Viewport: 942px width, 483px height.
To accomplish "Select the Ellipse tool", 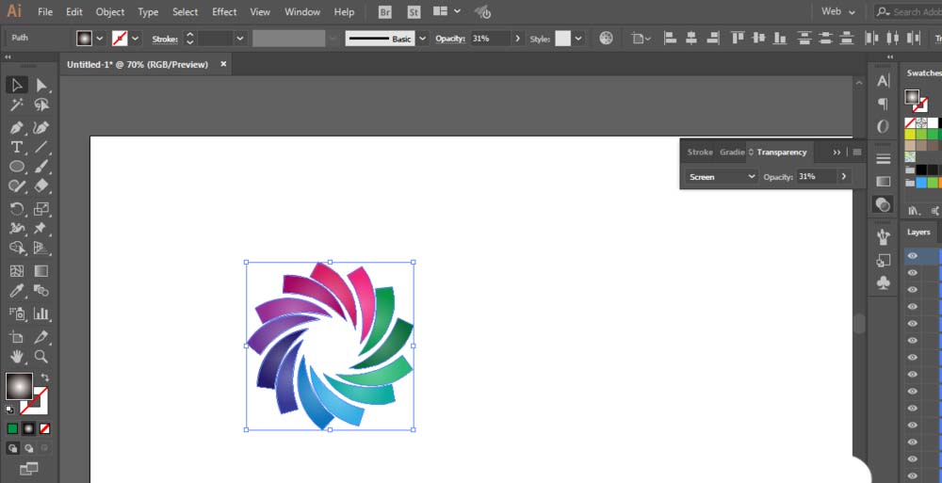I will pos(17,167).
